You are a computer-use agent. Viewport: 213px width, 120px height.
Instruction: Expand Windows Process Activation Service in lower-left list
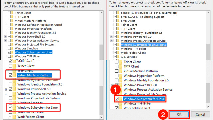click(x=6, y=94)
